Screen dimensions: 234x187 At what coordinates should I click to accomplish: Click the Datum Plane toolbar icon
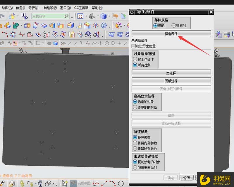pyautogui.click(x=7, y=25)
